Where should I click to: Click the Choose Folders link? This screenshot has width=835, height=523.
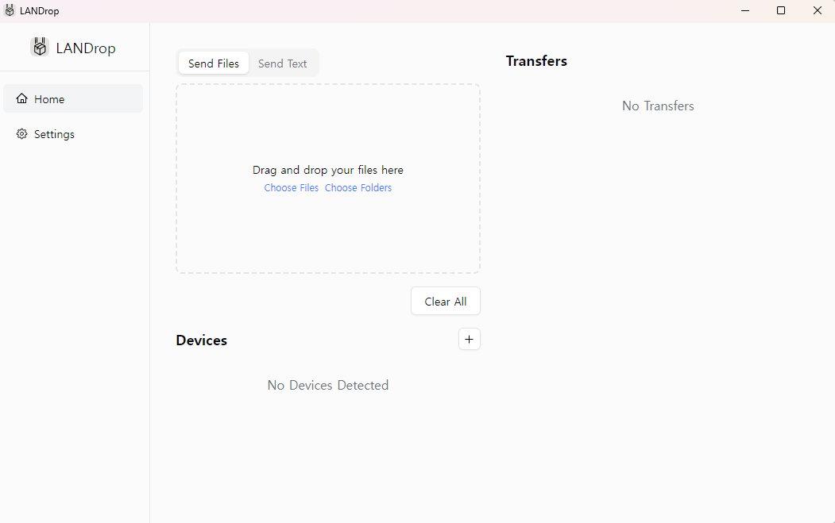point(358,188)
